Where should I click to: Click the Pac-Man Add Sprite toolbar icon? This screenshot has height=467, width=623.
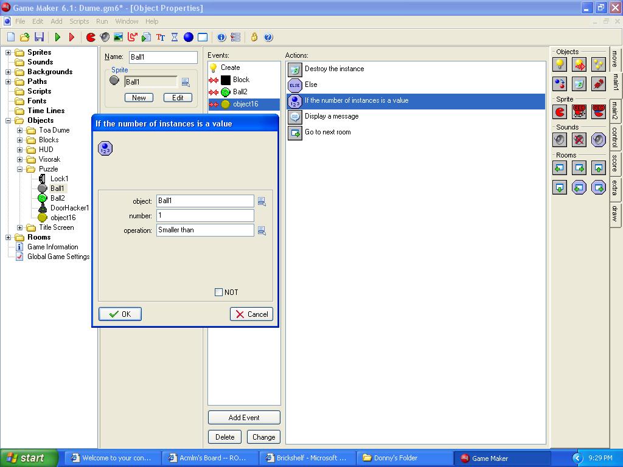(91, 37)
